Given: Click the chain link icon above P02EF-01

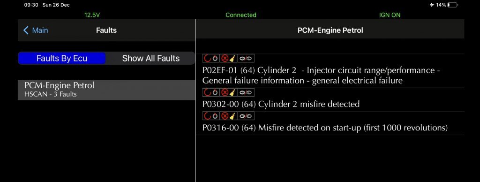Looking at the screenshot, I should click(x=246, y=58).
